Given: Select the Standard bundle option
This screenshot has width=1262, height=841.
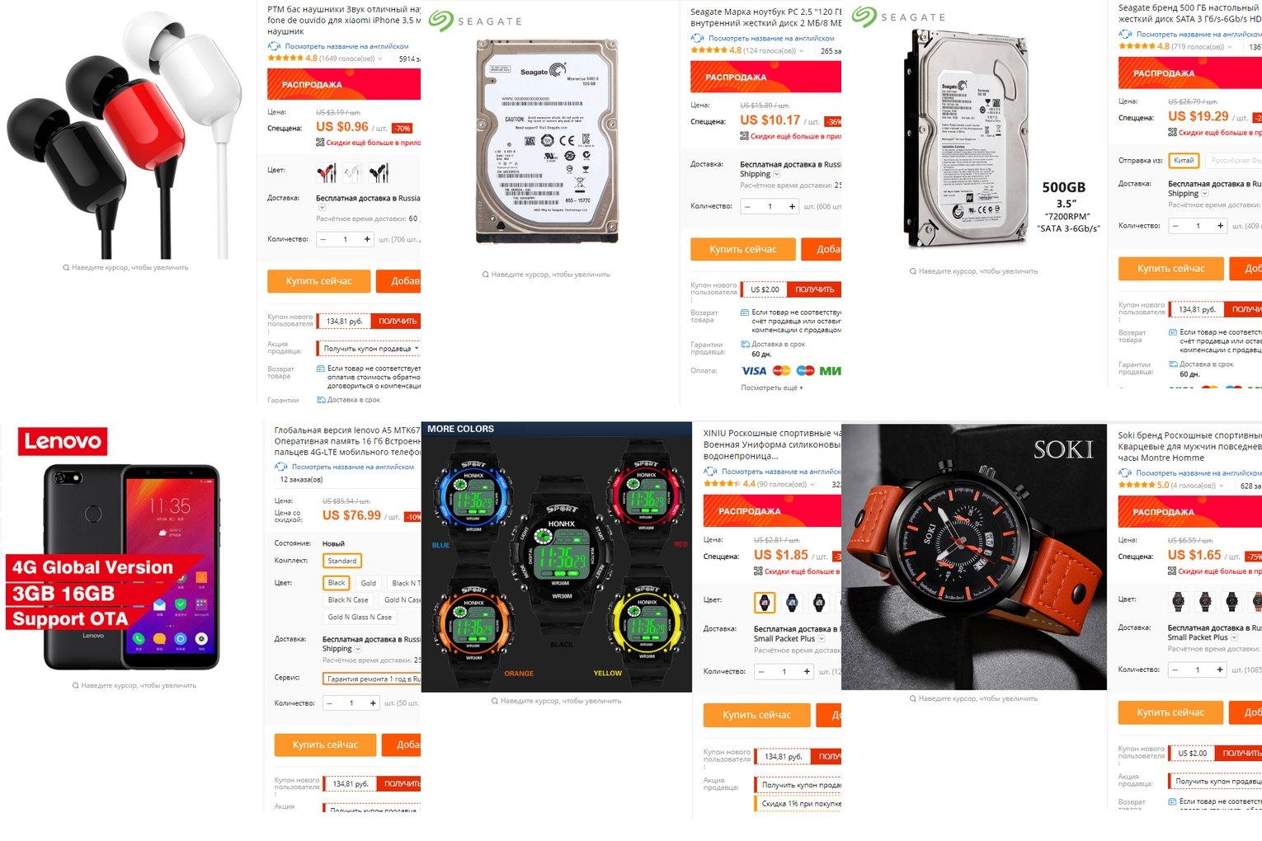Looking at the screenshot, I should point(342,561).
